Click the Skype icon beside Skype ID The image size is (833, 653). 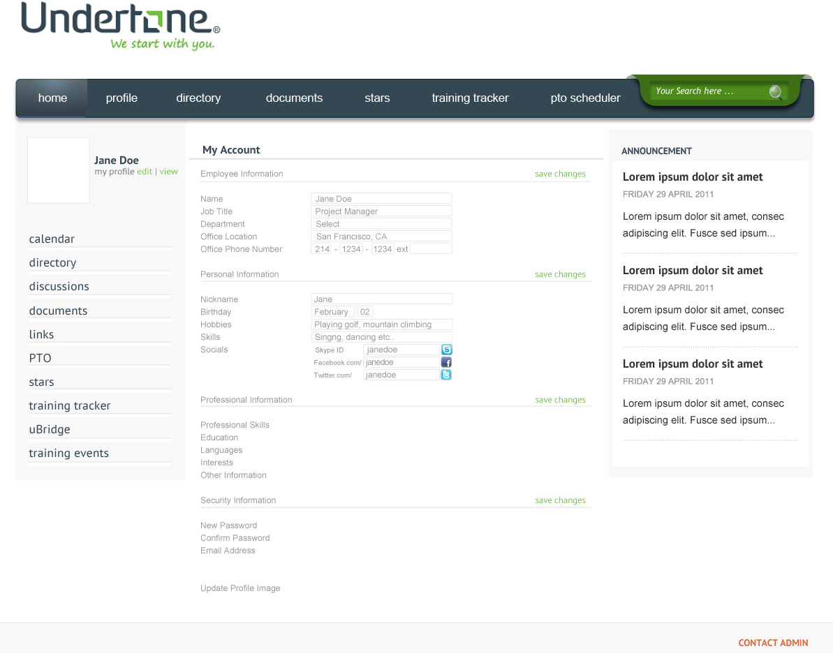click(x=446, y=350)
